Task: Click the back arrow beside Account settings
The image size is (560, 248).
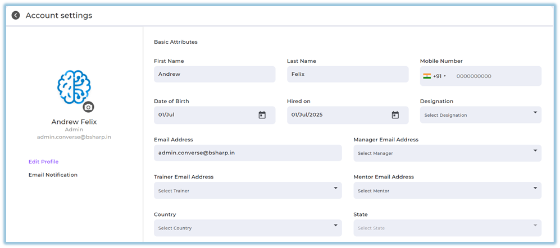Action: (x=16, y=16)
